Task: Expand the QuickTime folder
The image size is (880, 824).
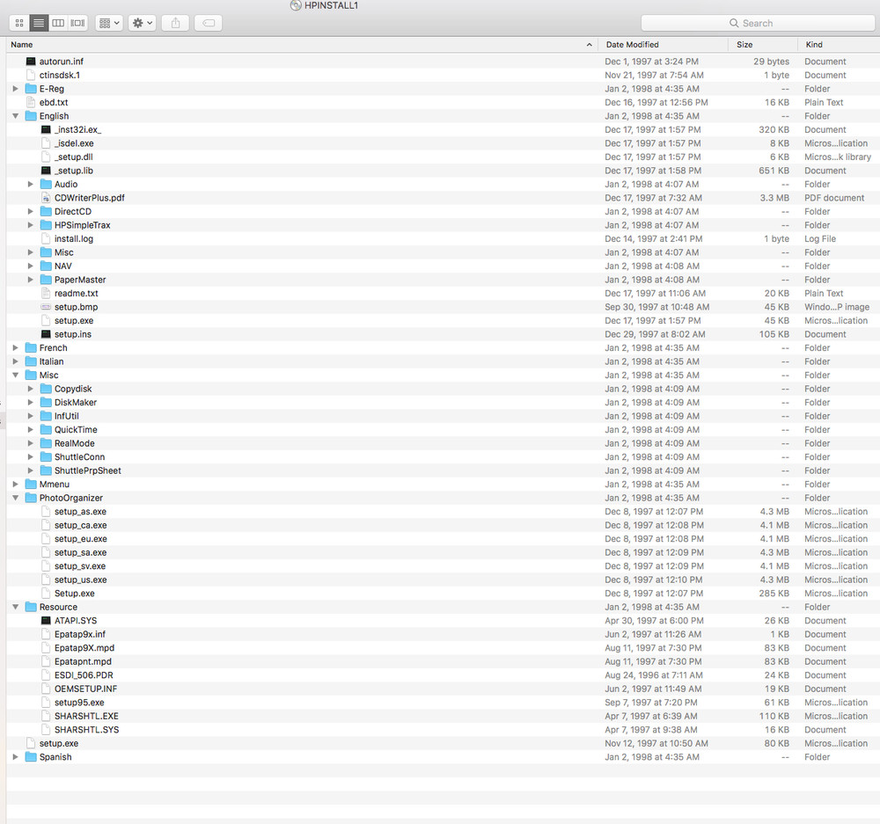Action: click(x=31, y=430)
